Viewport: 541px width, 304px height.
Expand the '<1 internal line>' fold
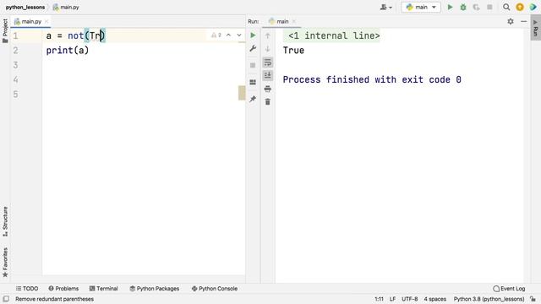(334, 35)
